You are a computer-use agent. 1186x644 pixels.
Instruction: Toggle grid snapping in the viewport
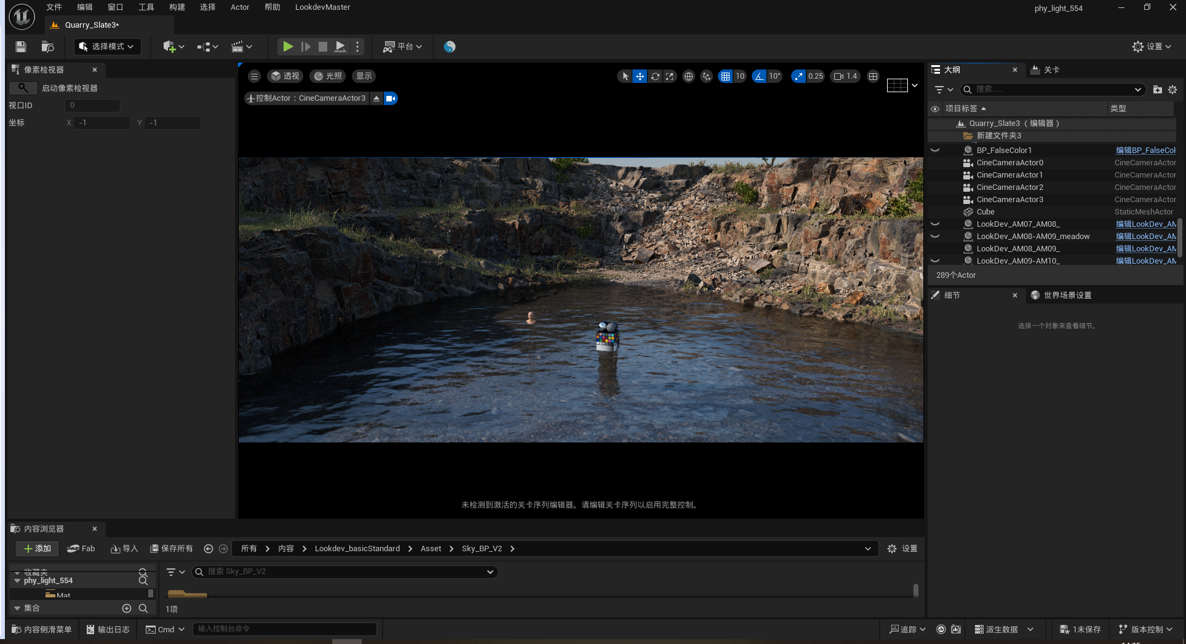click(x=726, y=76)
